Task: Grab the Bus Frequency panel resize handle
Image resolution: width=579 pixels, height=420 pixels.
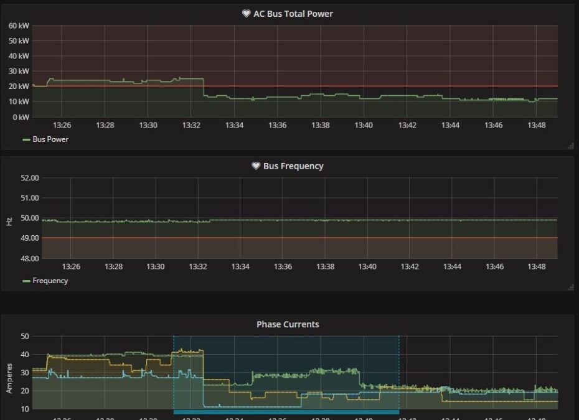Action: (571, 287)
